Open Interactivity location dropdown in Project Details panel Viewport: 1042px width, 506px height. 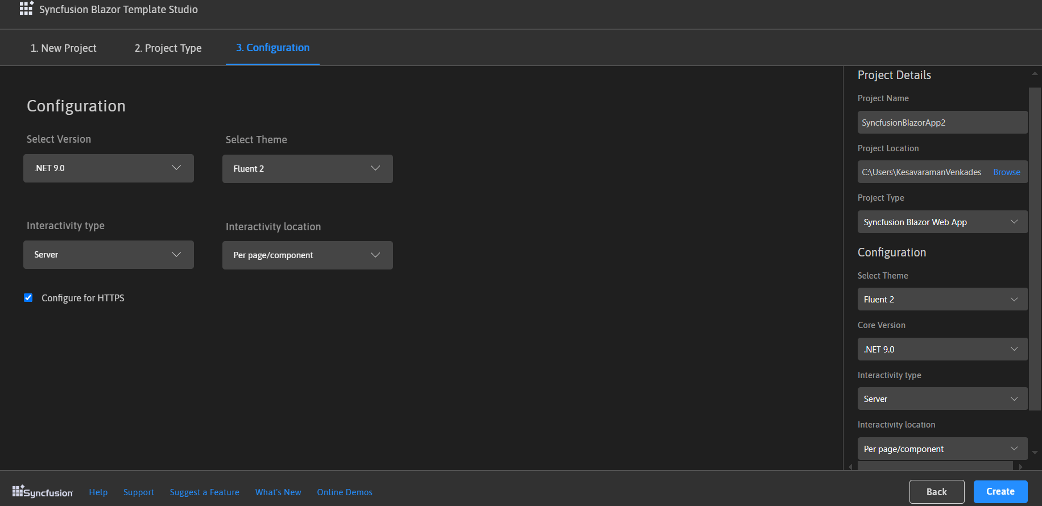[942, 449]
